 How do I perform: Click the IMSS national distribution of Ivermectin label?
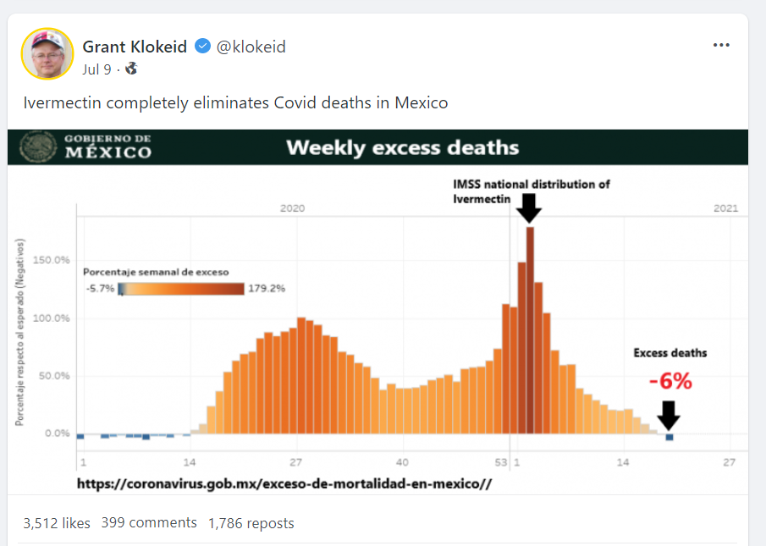click(x=531, y=185)
